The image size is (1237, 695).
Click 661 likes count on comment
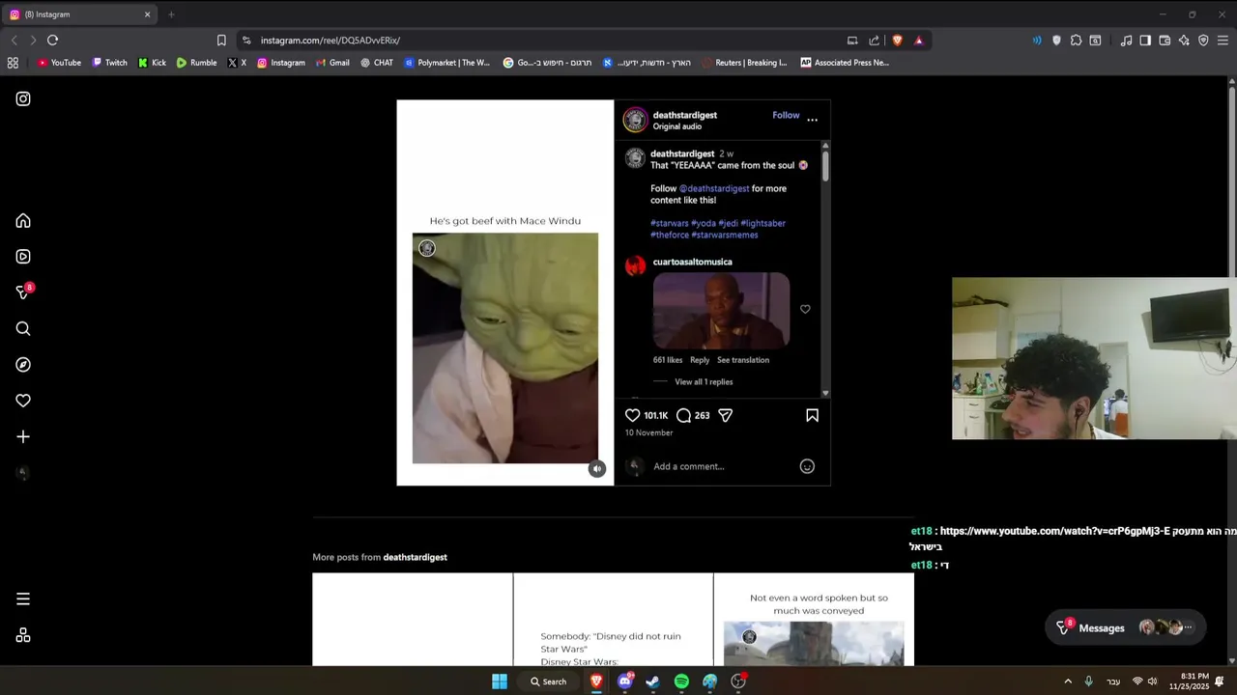pyautogui.click(x=668, y=360)
